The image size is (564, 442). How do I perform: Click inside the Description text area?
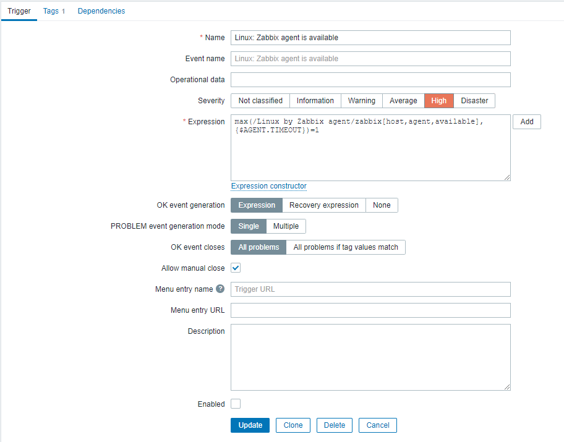[370, 357]
